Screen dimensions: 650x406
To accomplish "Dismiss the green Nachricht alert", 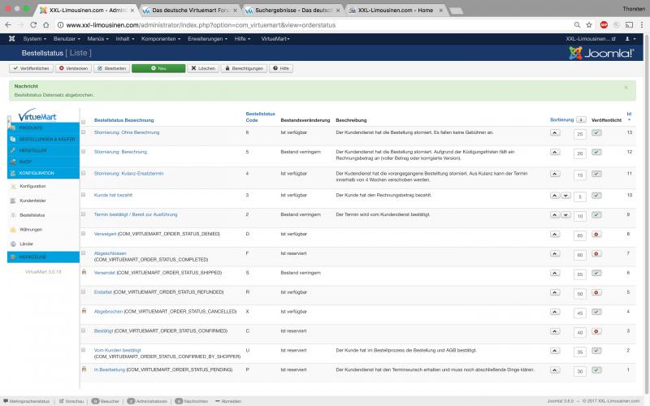I will [x=626, y=87].
